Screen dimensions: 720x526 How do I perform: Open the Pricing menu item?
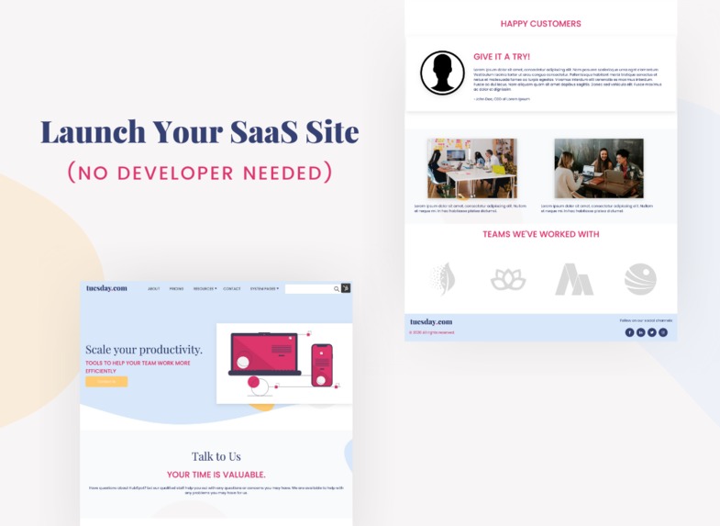176,288
